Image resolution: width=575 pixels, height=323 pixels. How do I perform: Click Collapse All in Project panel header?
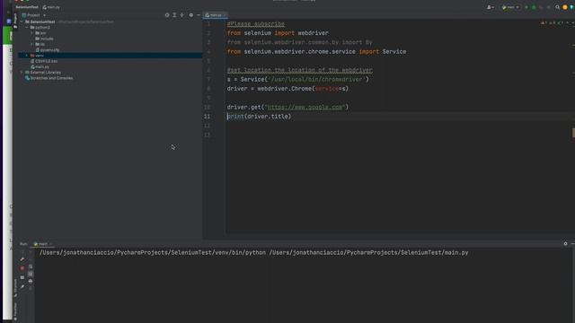[x=181, y=15]
